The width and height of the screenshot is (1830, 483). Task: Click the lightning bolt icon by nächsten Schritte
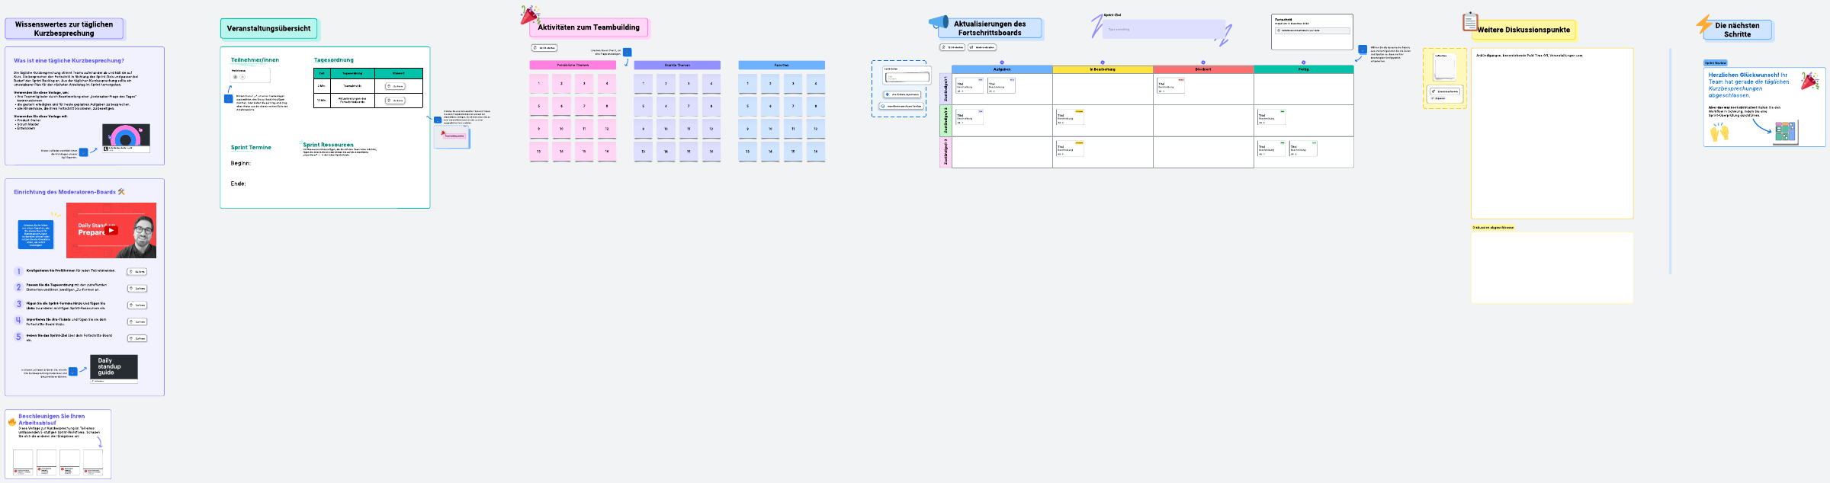pos(1704,24)
